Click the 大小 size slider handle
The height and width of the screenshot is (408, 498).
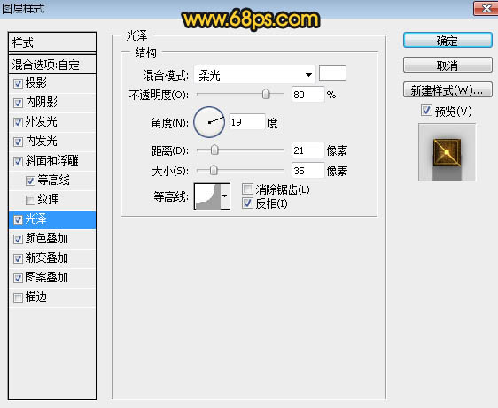pos(214,171)
